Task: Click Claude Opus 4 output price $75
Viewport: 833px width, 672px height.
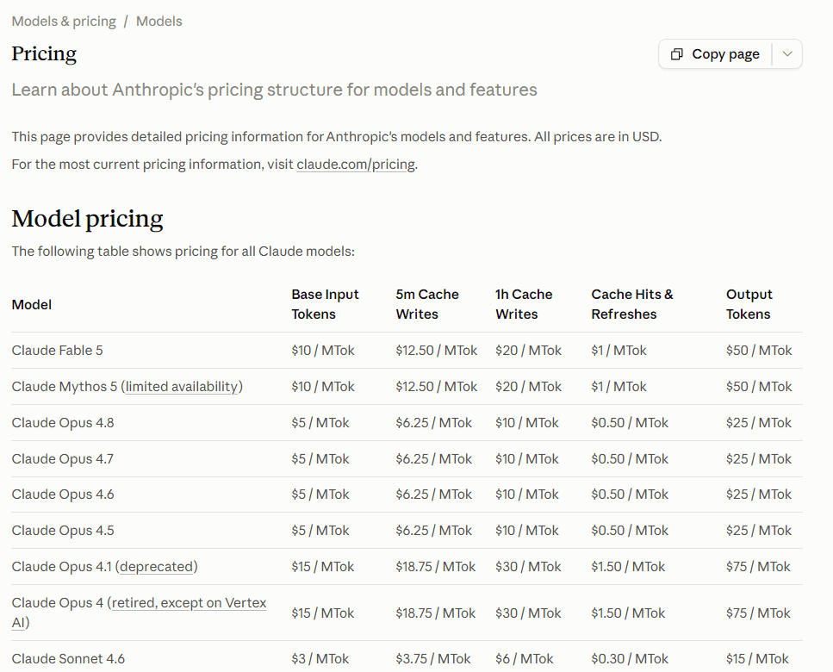Action: pos(758,613)
